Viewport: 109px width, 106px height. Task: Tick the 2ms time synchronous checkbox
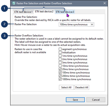click(x=60, y=59)
